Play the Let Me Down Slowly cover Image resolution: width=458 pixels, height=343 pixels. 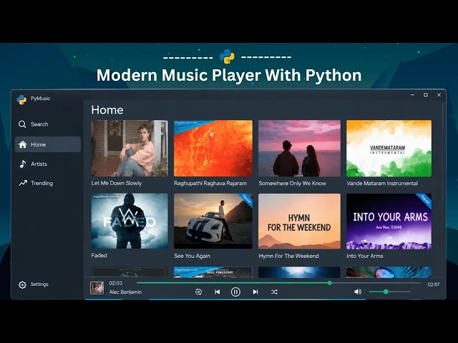(130, 148)
